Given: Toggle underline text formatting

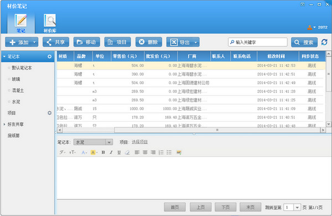Looking at the screenshot, I should [119, 152].
